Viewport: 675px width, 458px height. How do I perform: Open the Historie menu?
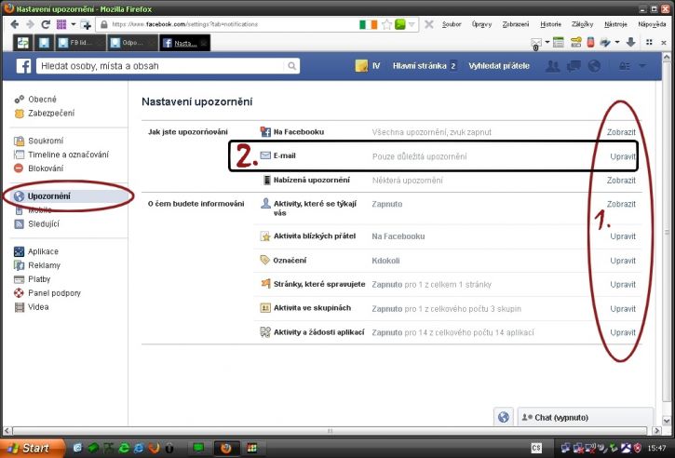tap(550, 24)
